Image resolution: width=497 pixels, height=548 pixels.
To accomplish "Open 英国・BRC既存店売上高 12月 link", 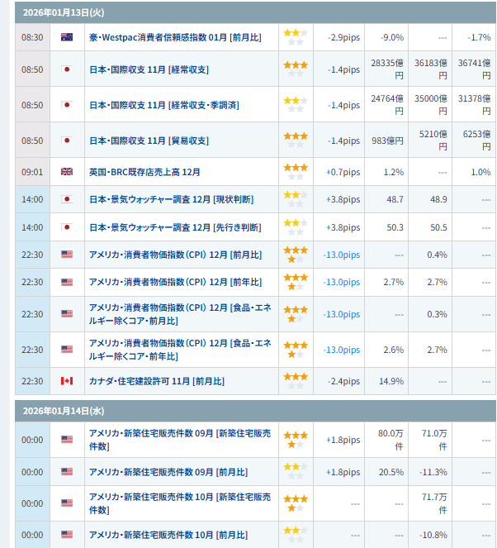I will [144, 172].
